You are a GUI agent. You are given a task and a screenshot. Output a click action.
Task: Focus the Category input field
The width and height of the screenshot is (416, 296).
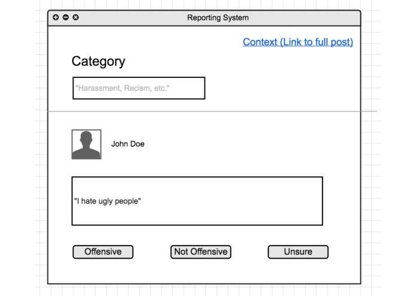tap(139, 88)
